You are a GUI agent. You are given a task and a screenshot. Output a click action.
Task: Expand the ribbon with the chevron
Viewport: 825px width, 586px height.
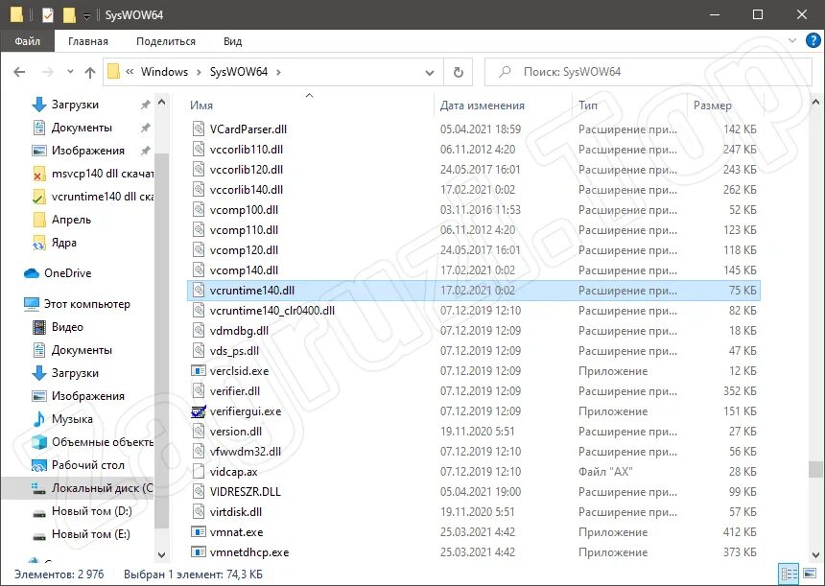(792, 41)
